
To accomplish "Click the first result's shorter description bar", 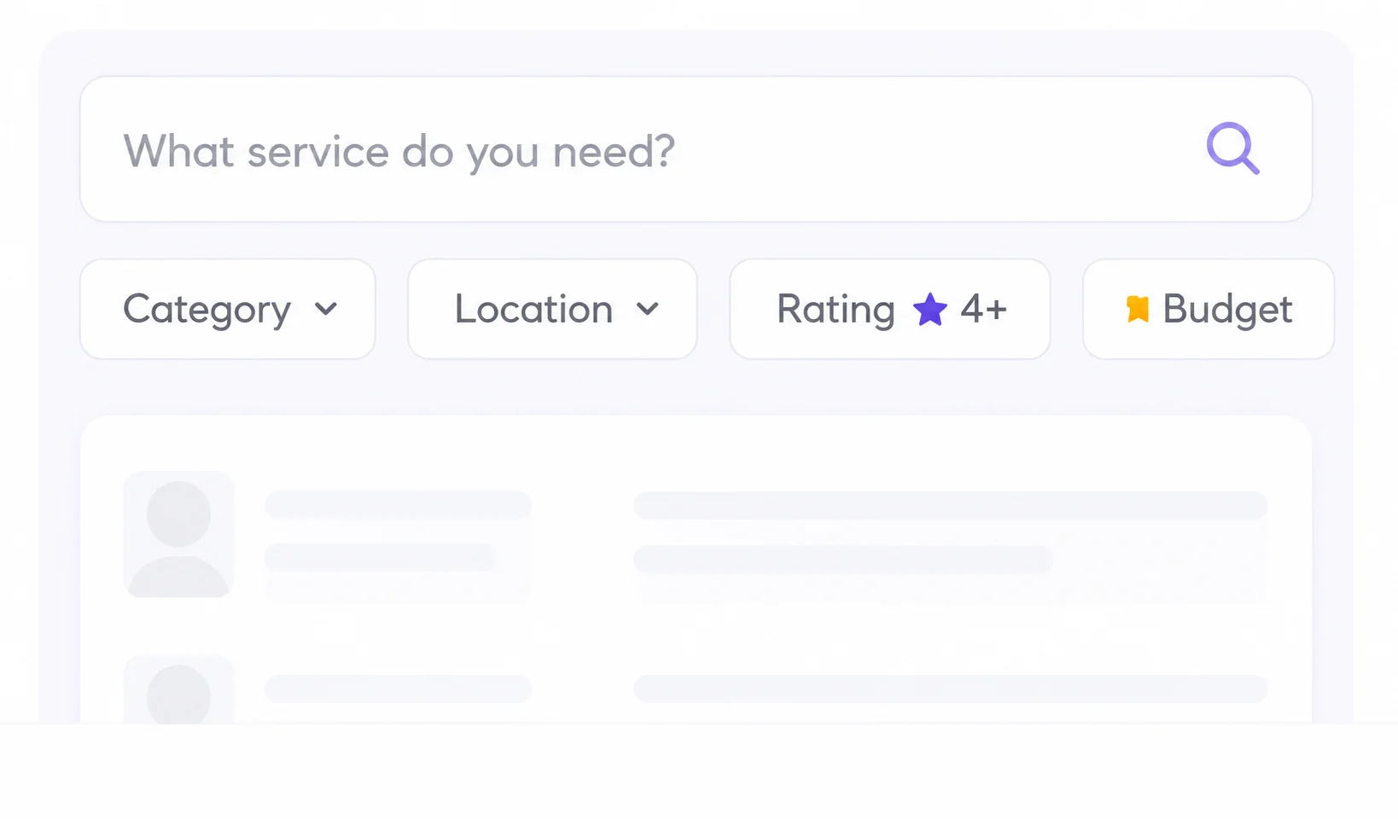I will [x=843, y=560].
